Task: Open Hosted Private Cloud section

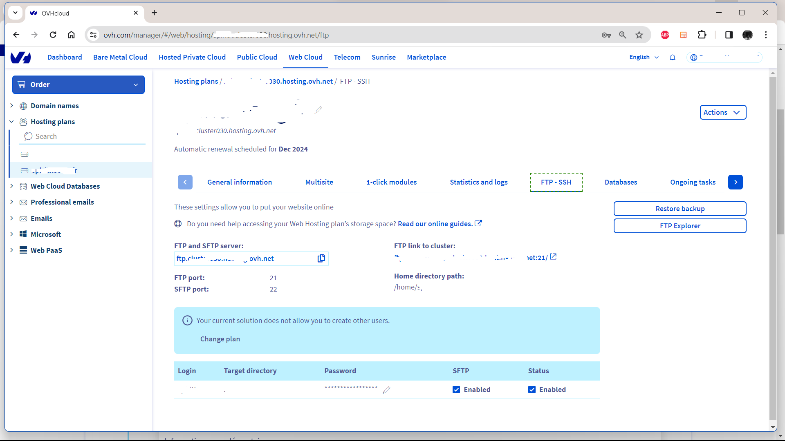Action: (x=192, y=58)
